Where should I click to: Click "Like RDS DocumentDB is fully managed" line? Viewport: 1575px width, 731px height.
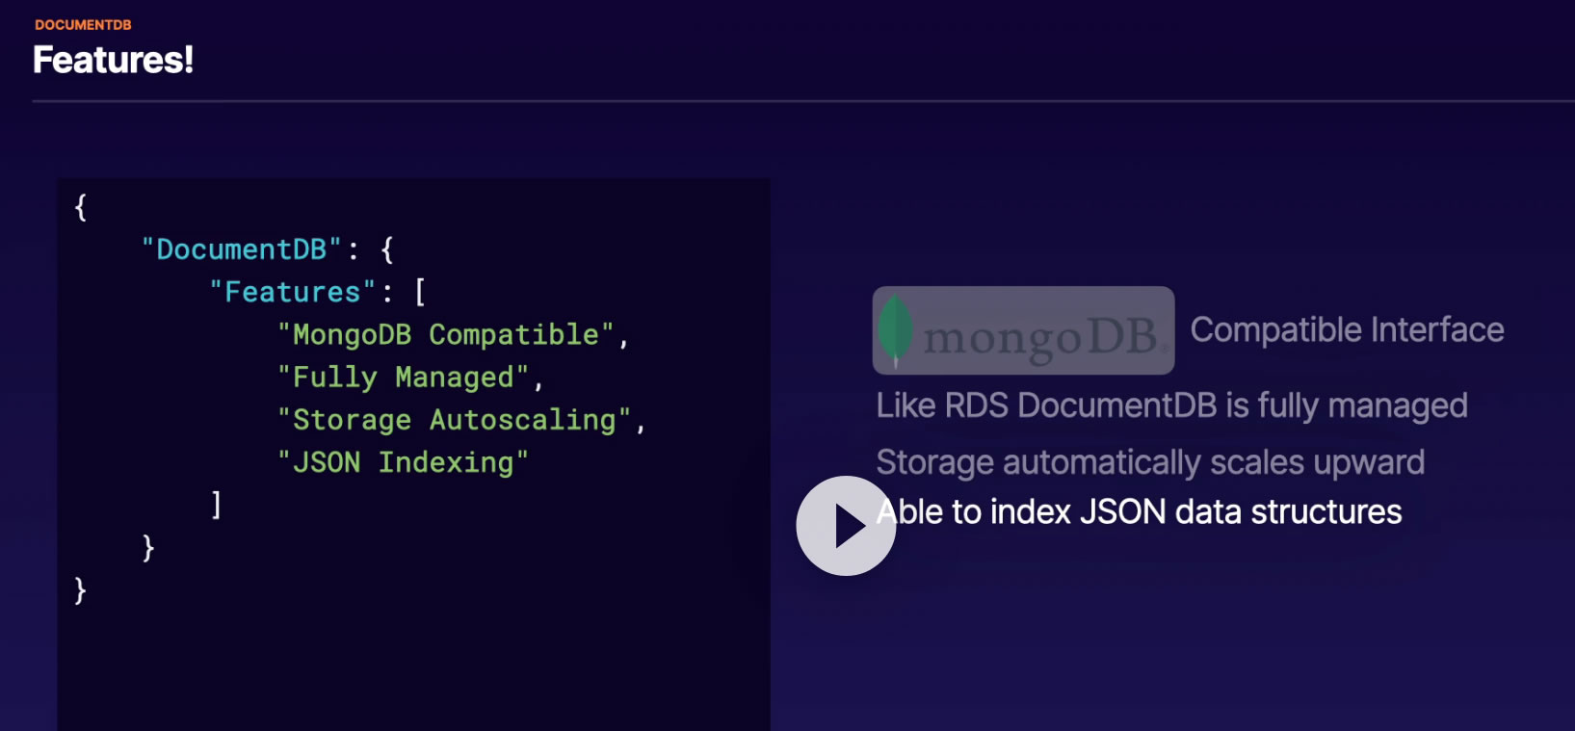pos(1171,405)
